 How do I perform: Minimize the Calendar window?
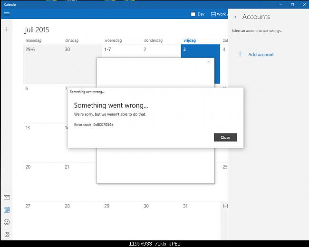pyautogui.click(x=280, y=5)
